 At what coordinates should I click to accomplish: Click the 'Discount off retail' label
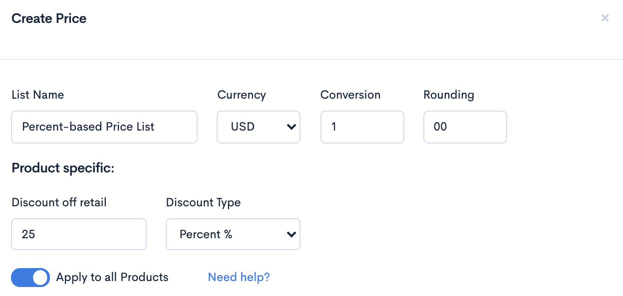click(59, 202)
